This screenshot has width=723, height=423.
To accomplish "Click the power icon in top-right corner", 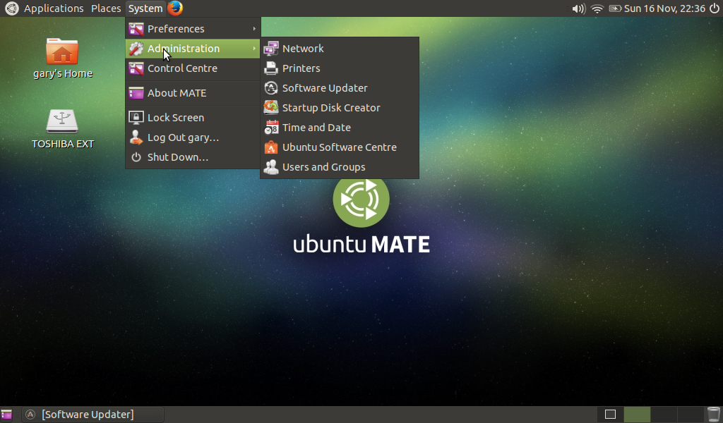I will (x=715, y=8).
